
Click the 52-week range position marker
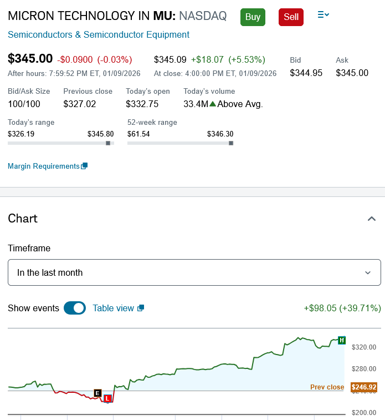coord(231,143)
